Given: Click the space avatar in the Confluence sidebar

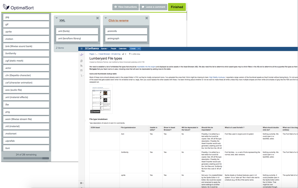Looking at the screenshot, I should coord(81,55).
